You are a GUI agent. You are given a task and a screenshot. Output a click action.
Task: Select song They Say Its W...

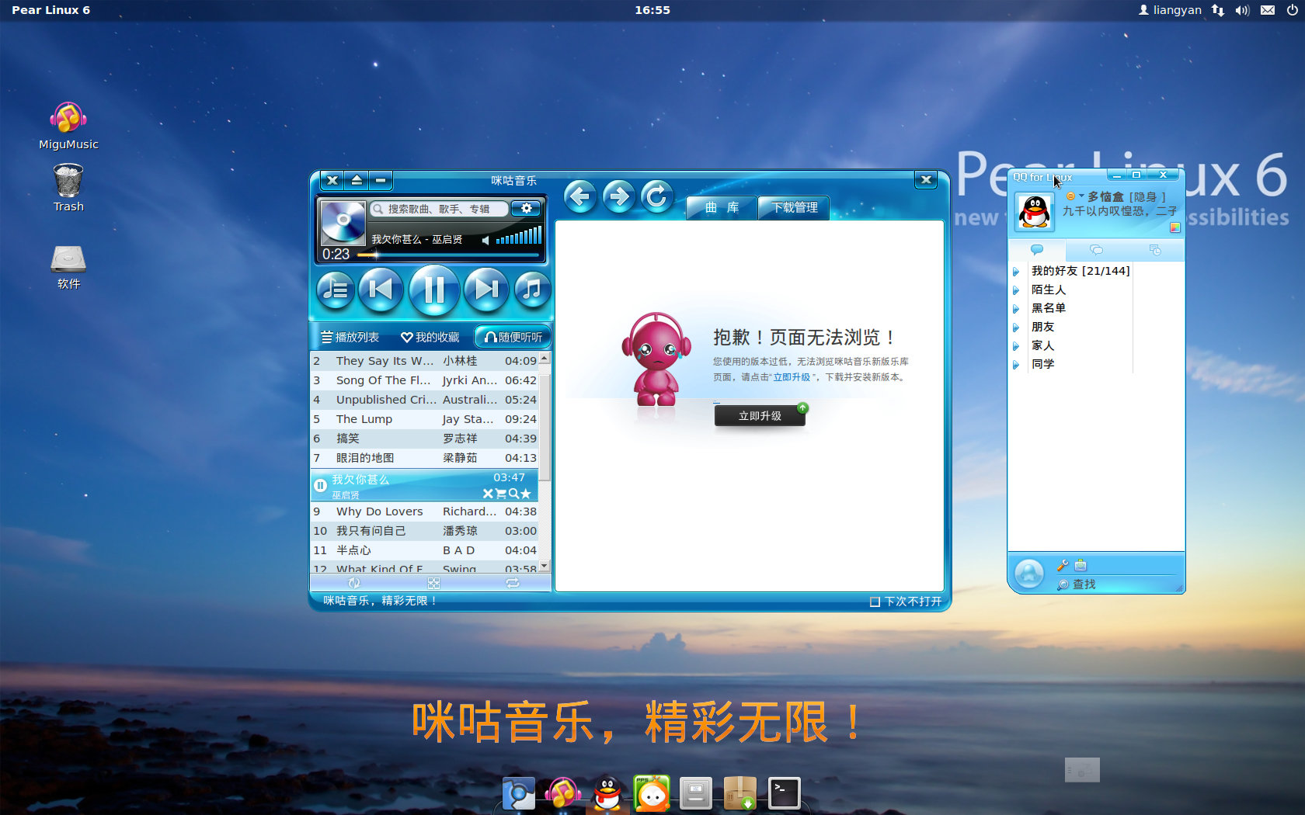coord(424,361)
